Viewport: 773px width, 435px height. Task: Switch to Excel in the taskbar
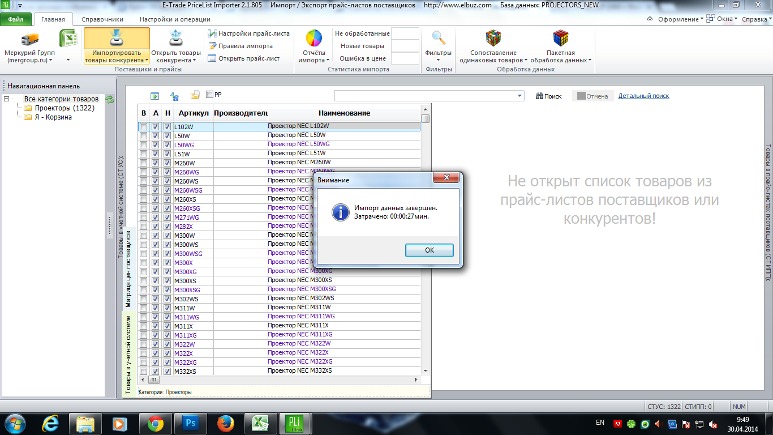pos(260,423)
